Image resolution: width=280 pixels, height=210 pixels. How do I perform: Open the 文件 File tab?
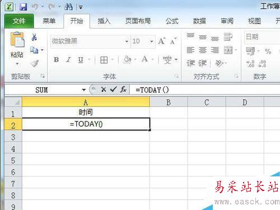(19, 21)
